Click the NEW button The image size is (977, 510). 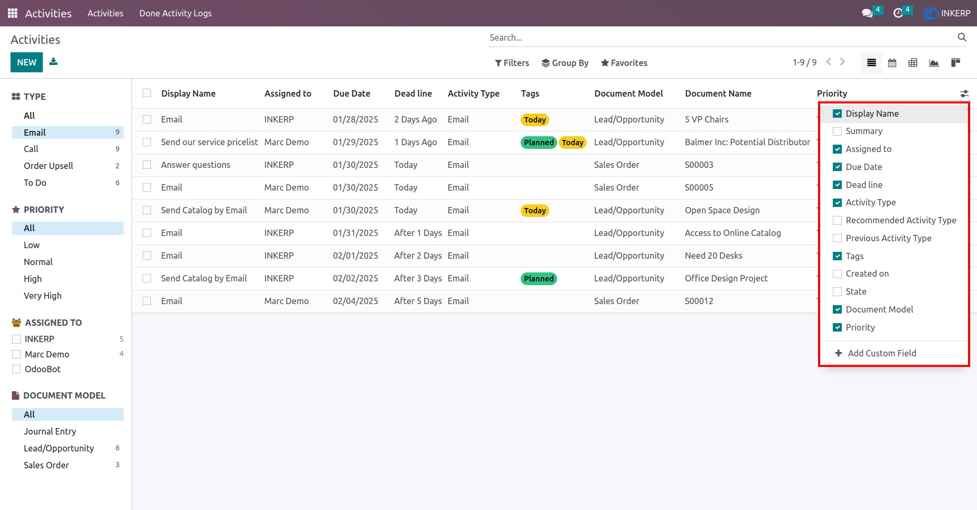coord(26,62)
